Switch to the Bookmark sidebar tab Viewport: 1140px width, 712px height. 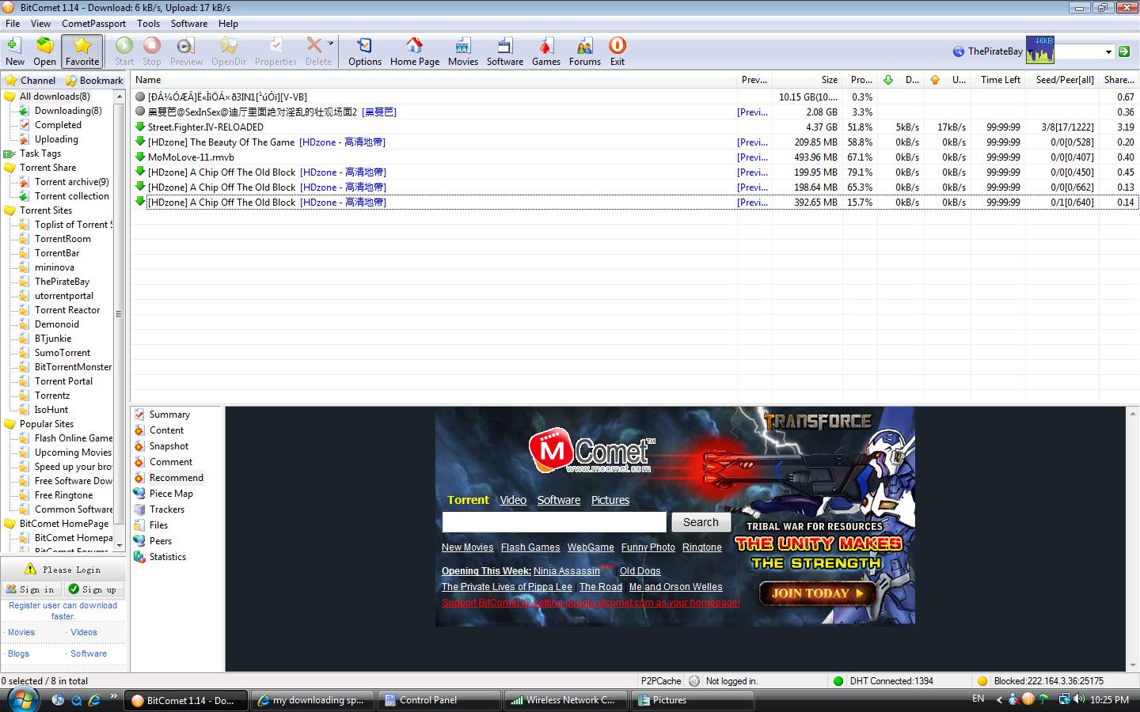[94, 80]
